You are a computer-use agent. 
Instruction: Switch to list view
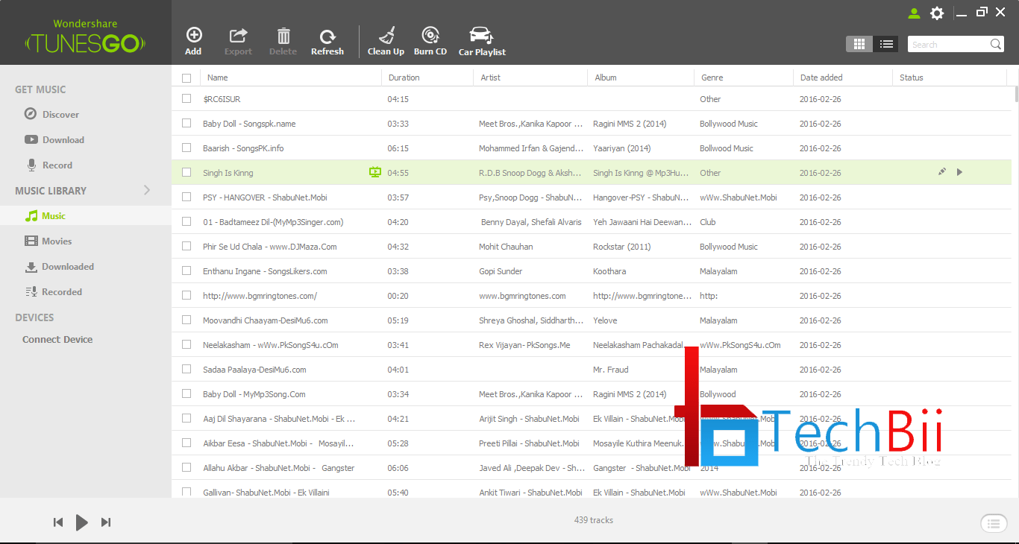885,44
